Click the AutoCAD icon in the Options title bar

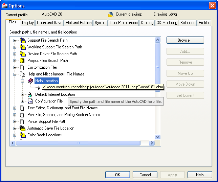(x=5, y=5)
